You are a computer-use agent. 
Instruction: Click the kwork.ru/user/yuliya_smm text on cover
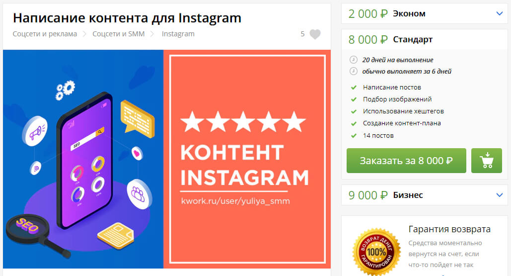[235, 201]
